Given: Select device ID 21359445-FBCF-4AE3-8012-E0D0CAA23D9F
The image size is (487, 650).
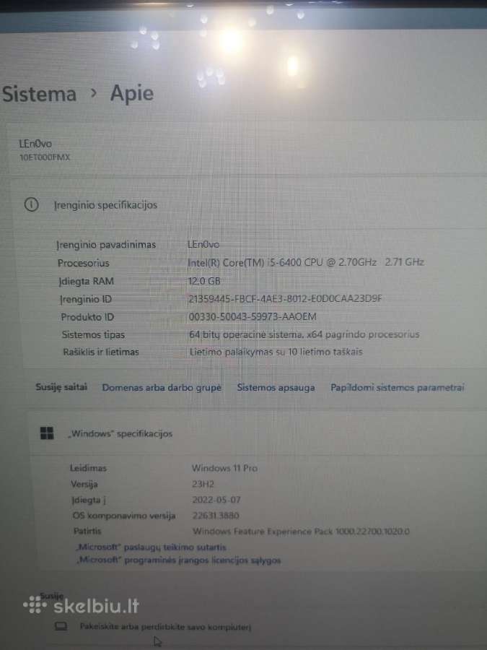Looking at the screenshot, I should pos(285,298).
